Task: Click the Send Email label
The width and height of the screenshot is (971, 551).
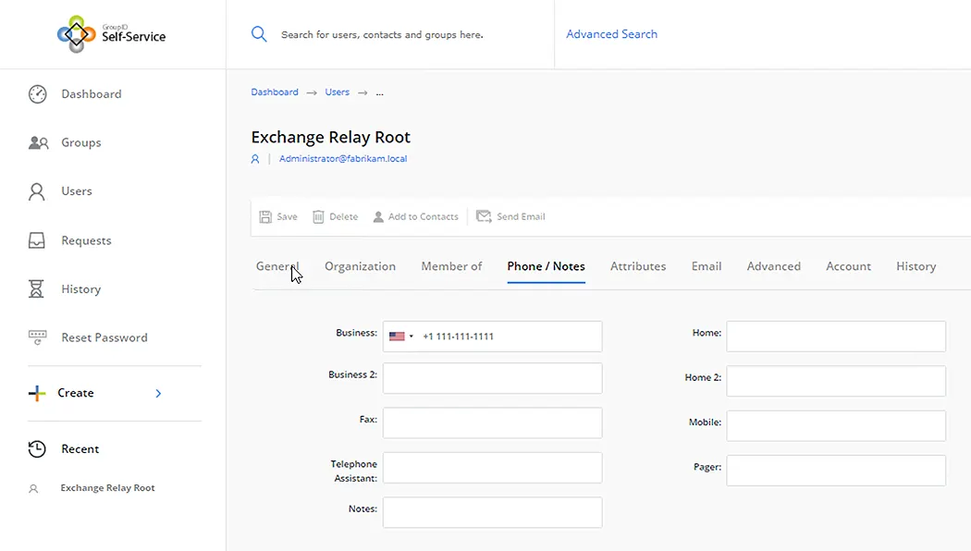Action: coord(521,216)
